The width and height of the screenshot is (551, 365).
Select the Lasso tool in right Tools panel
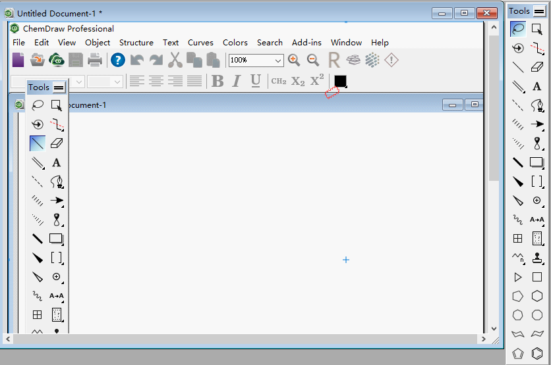[x=518, y=29]
